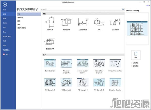Select the PID Example 2 thumbnail
151x110 pixels.
pyautogui.click(x=66, y=83)
